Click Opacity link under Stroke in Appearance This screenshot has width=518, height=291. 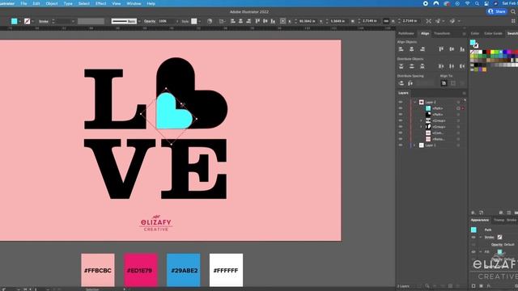tap(496, 244)
